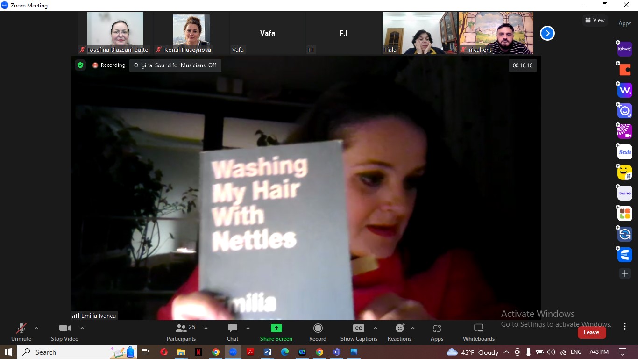
Task: Open Netflix from the taskbar
Action: pos(198,352)
